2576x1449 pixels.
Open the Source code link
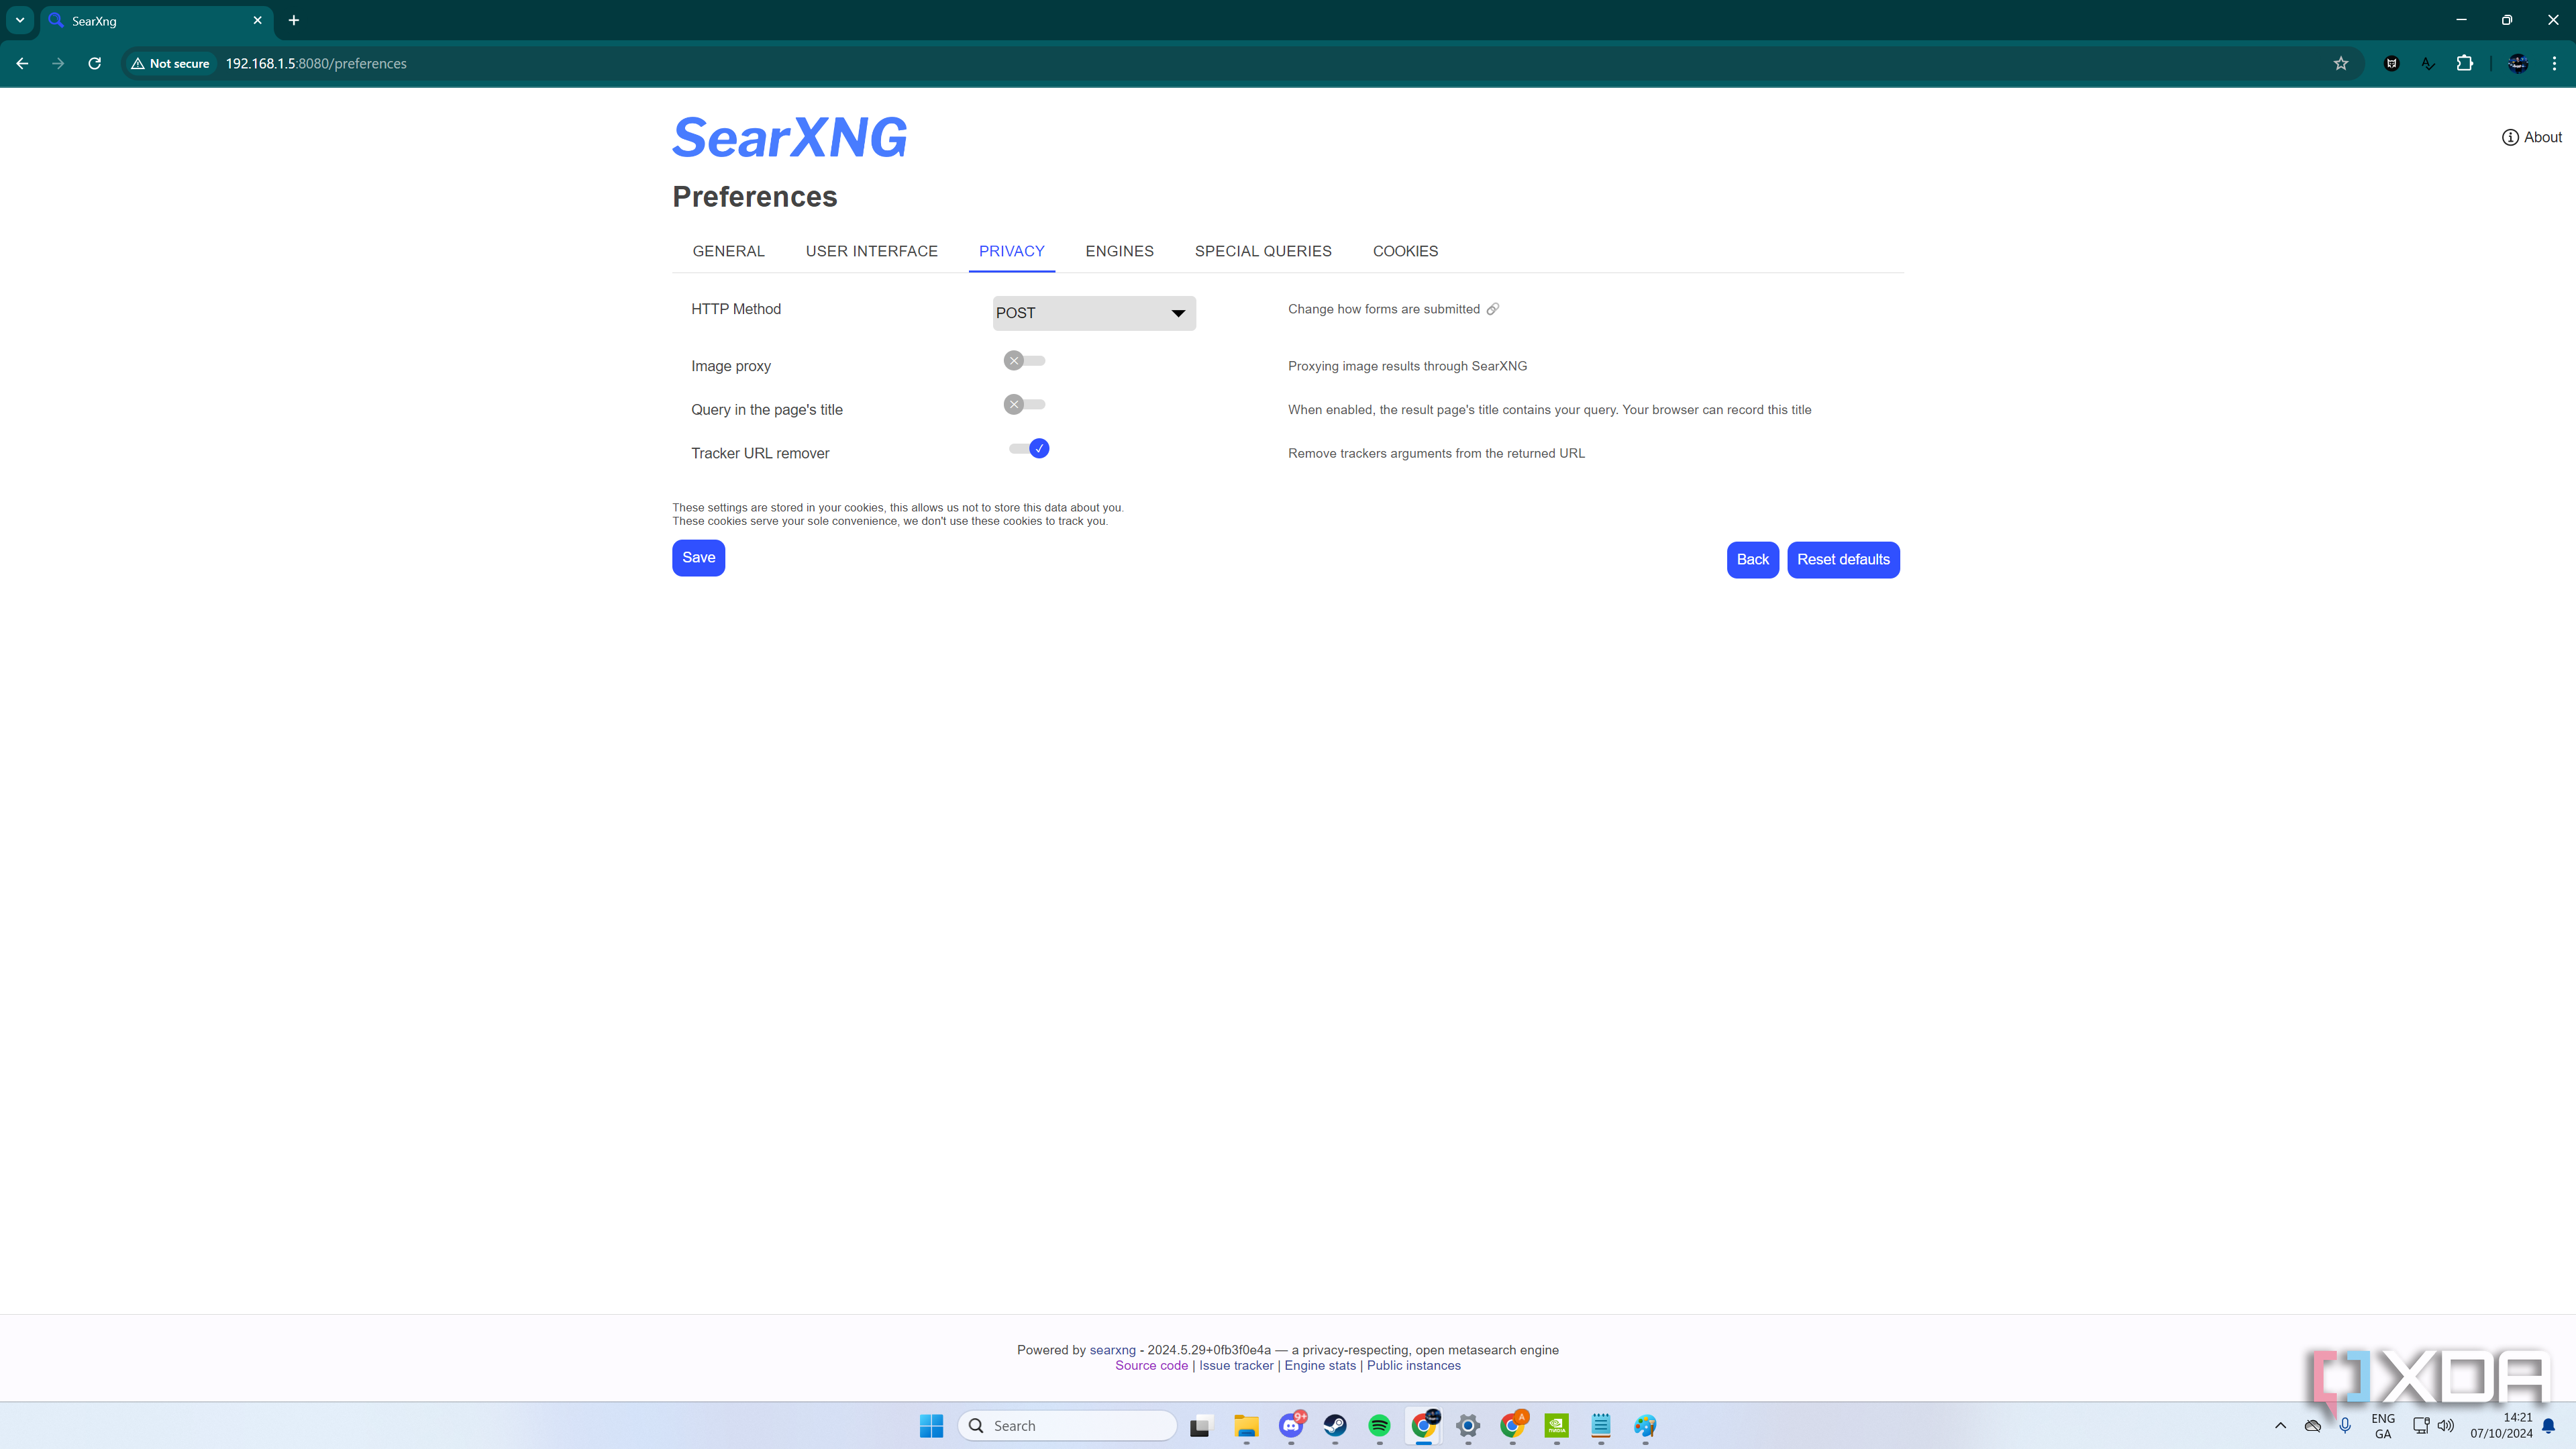pos(1151,1366)
